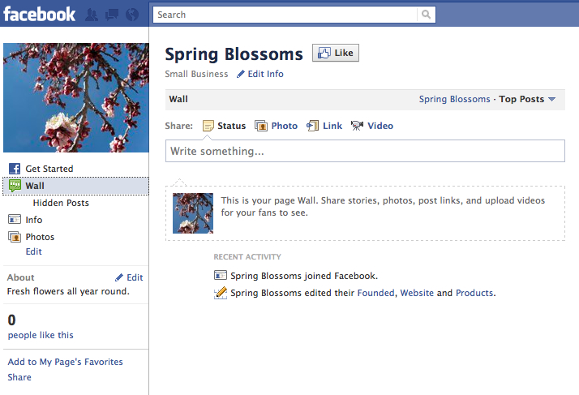Expand Top Posts filter dropdown

[x=527, y=99]
